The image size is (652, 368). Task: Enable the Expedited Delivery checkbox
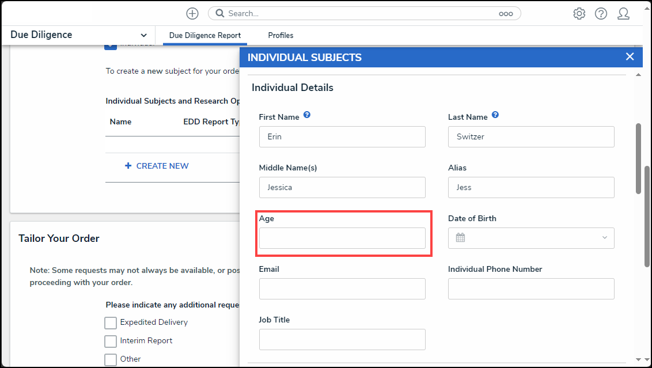tap(111, 323)
